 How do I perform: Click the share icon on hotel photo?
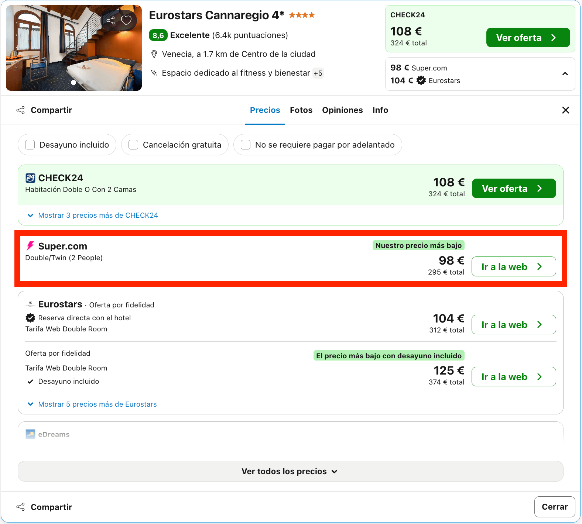coord(110,20)
